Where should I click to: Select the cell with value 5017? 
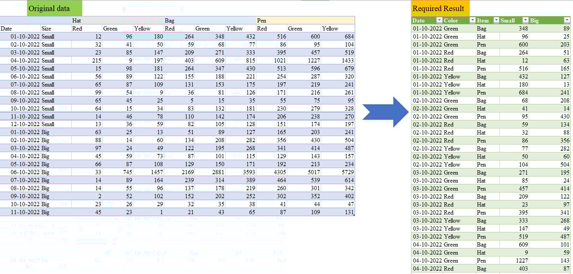click(304, 172)
